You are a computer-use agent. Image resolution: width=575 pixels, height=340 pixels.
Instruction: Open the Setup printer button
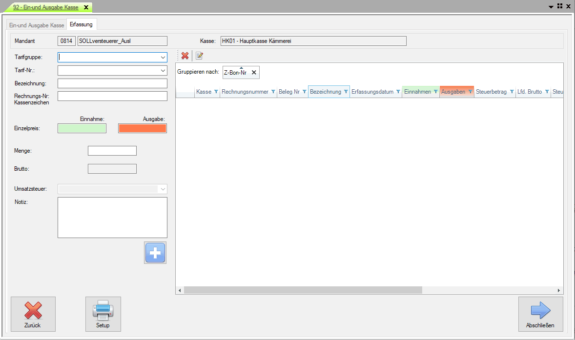click(x=103, y=314)
